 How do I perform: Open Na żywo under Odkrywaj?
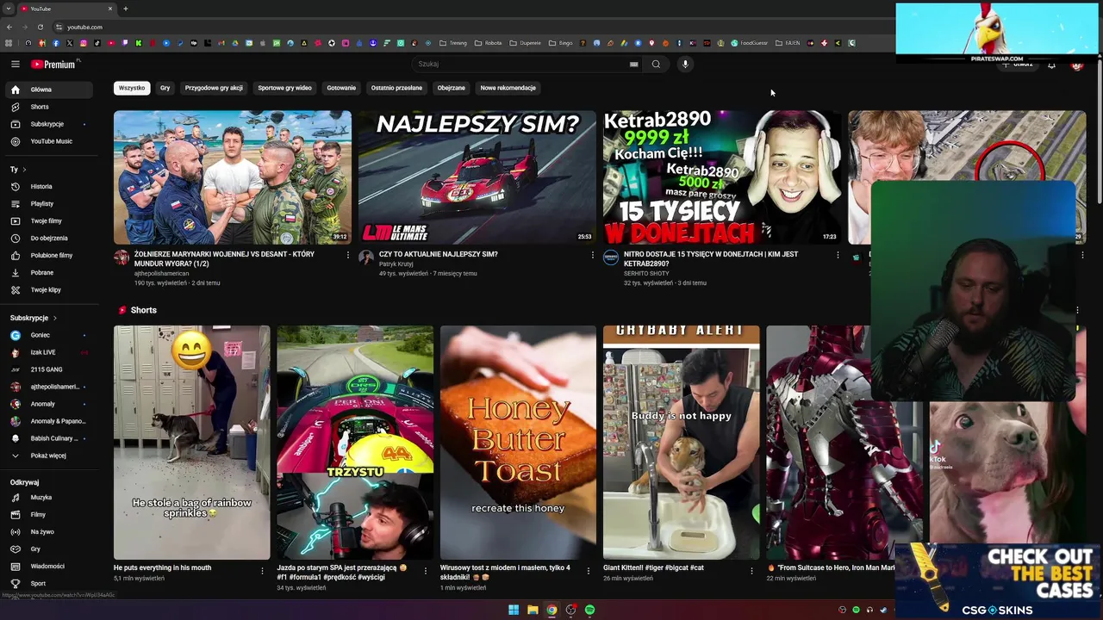coord(49,531)
